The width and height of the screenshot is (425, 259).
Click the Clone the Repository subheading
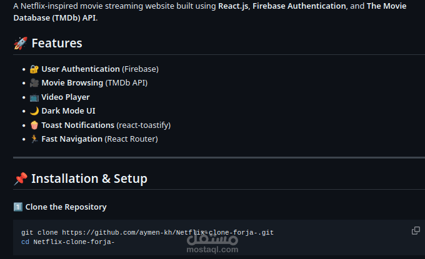(x=66, y=207)
